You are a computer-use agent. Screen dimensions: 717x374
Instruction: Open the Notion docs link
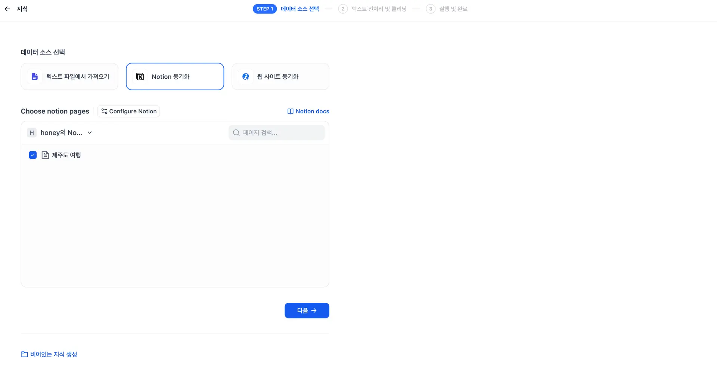[x=312, y=111]
